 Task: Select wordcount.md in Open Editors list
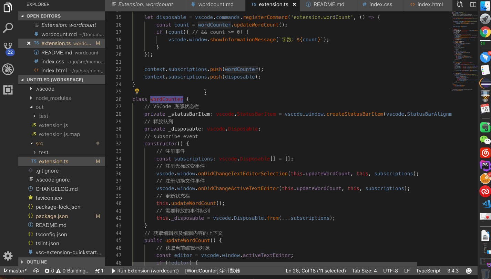click(x=62, y=34)
